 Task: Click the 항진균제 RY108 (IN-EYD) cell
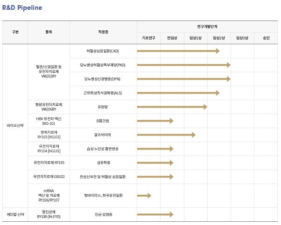point(49,214)
